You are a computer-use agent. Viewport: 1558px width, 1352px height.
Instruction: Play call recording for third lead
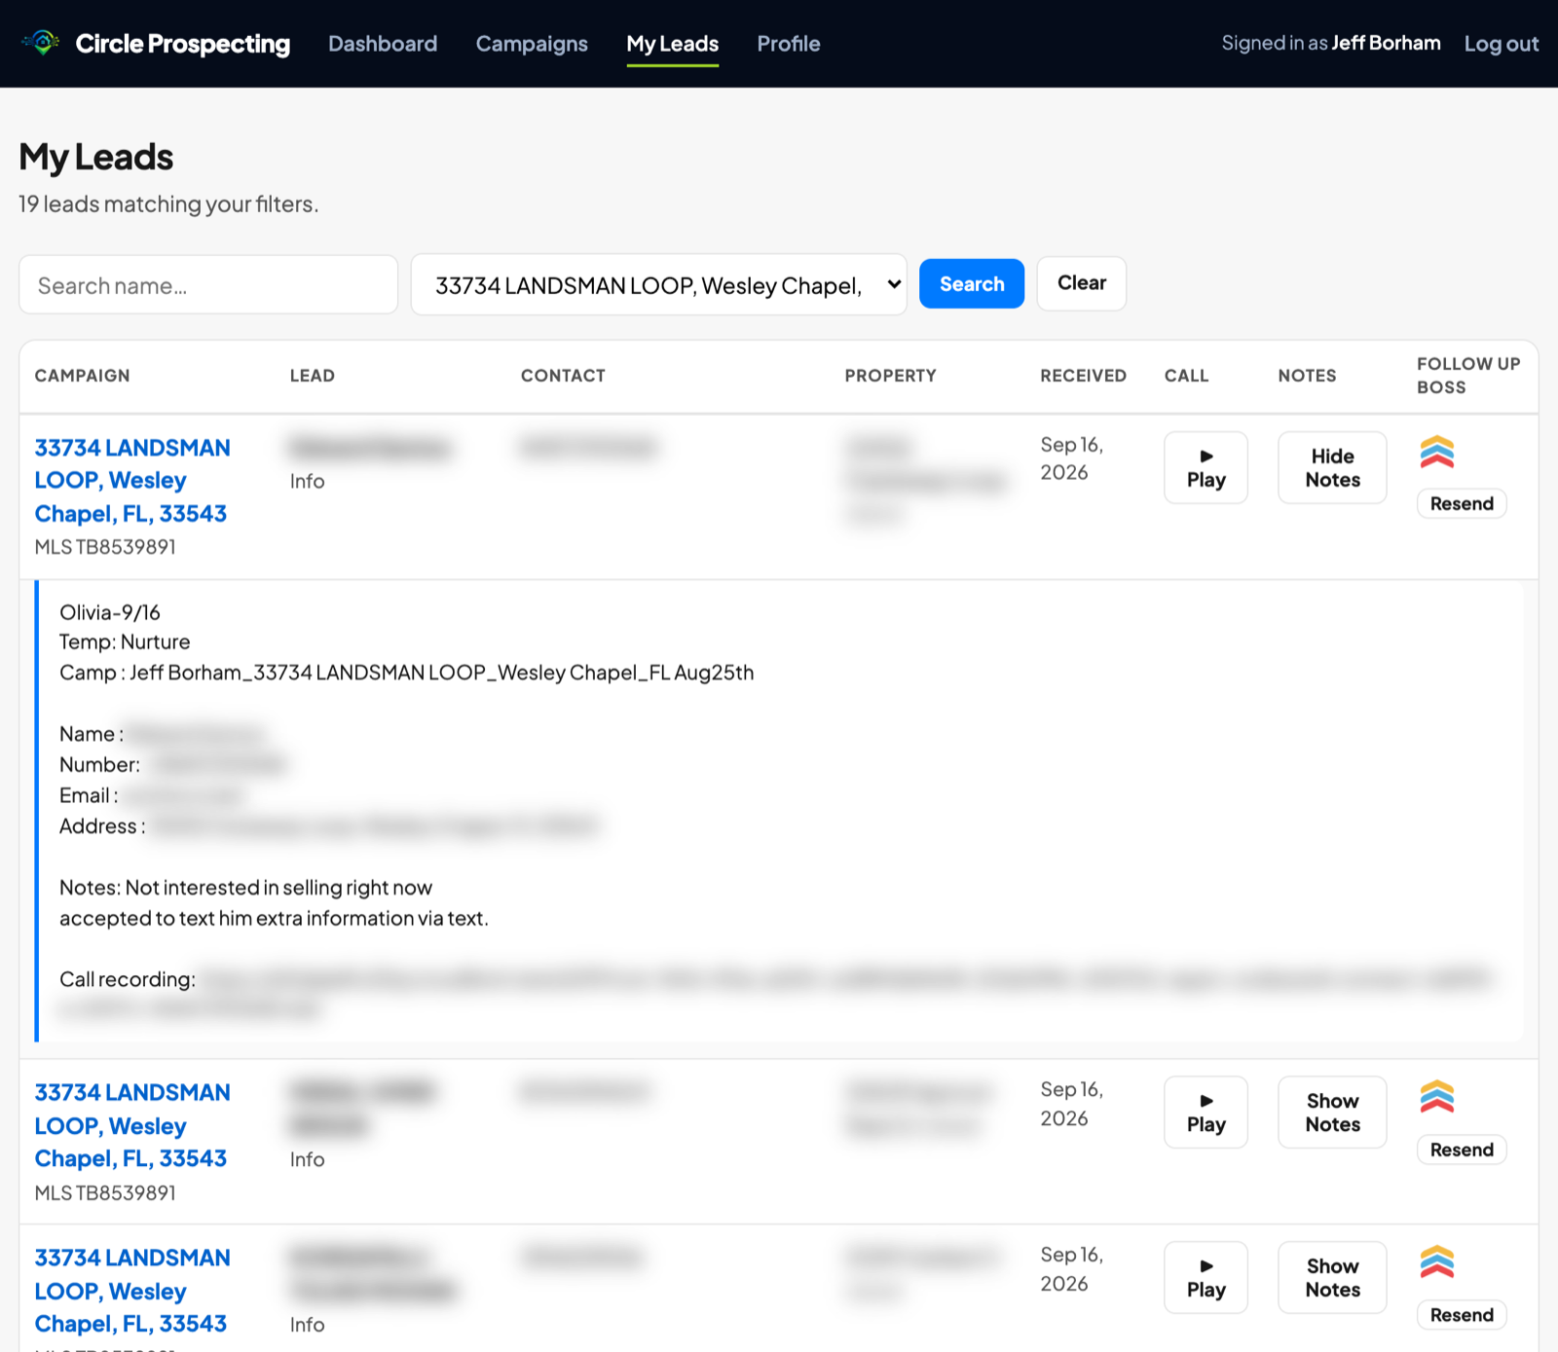pyautogui.click(x=1206, y=1277)
